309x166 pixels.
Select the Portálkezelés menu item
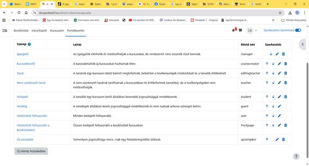click(76, 31)
